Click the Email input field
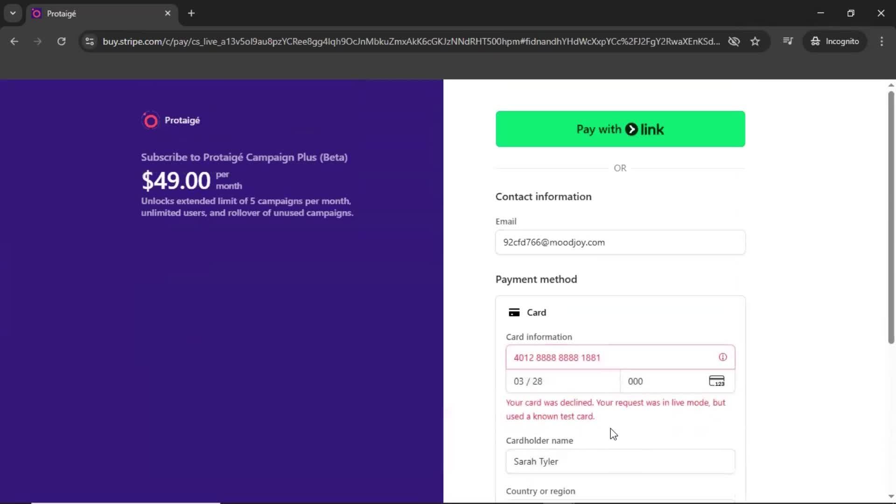896x504 pixels. [x=620, y=242]
